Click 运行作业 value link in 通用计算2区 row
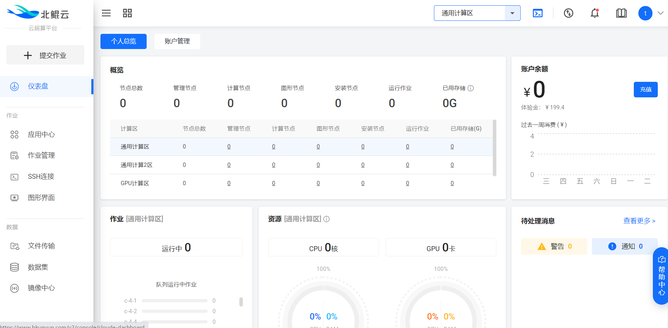Viewport: 668px width, 328px height. (407, 165)
